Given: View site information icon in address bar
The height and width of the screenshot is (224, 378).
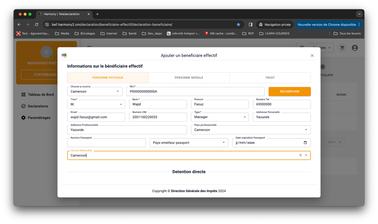Looking at the screenshot, I should (x=47, y=24).
